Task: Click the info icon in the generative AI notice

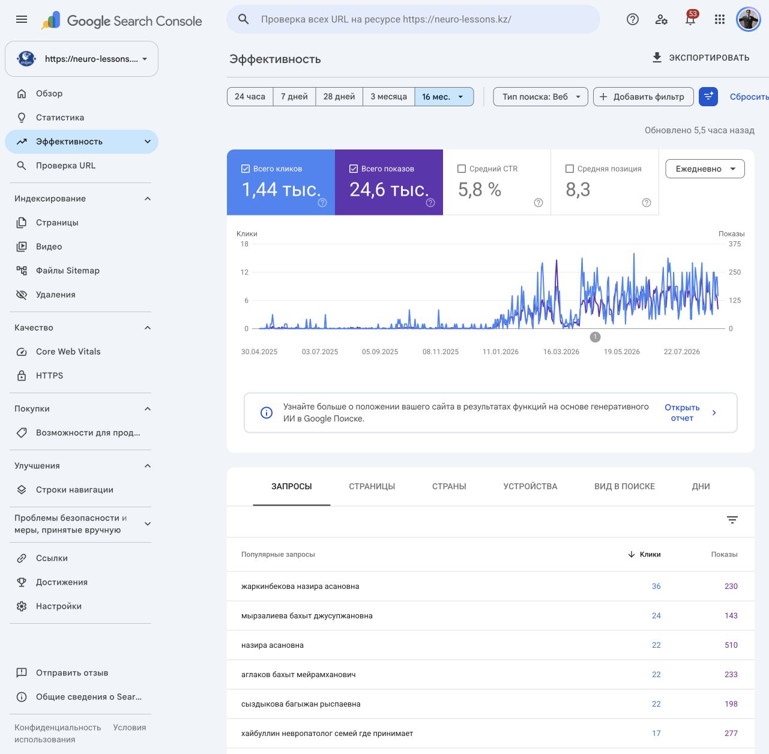Action: (x=267, y=413)
